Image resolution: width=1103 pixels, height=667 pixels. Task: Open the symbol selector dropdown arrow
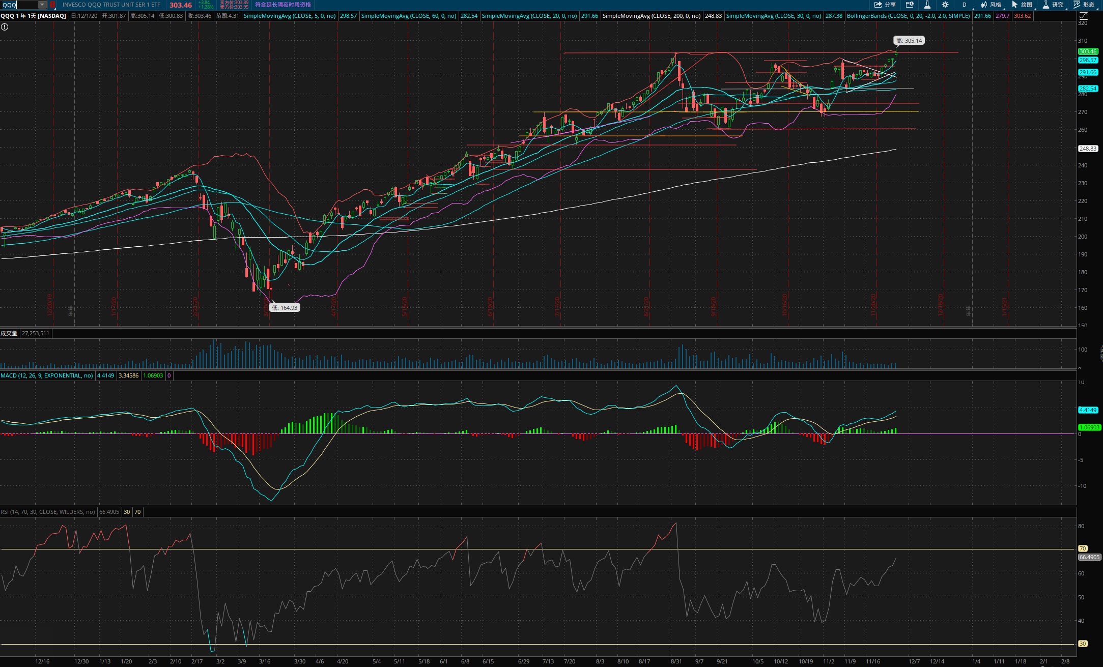(x=42, y=5)
